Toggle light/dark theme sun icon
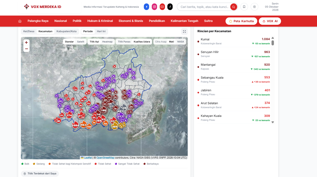The width and height of the screenshot is (317, 177). [x=254, y=7]
